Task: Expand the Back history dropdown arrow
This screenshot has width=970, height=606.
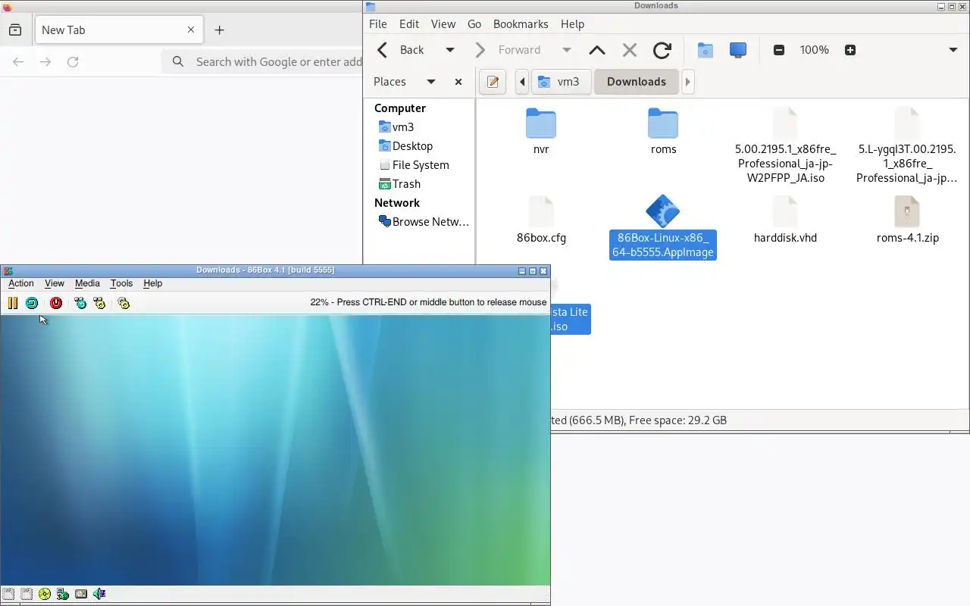Action: [449, 50]
